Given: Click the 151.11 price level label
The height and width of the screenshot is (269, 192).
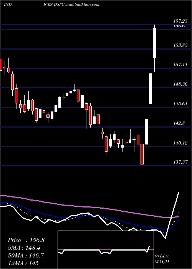Looking at the screenshot, I should pos(180,65).
